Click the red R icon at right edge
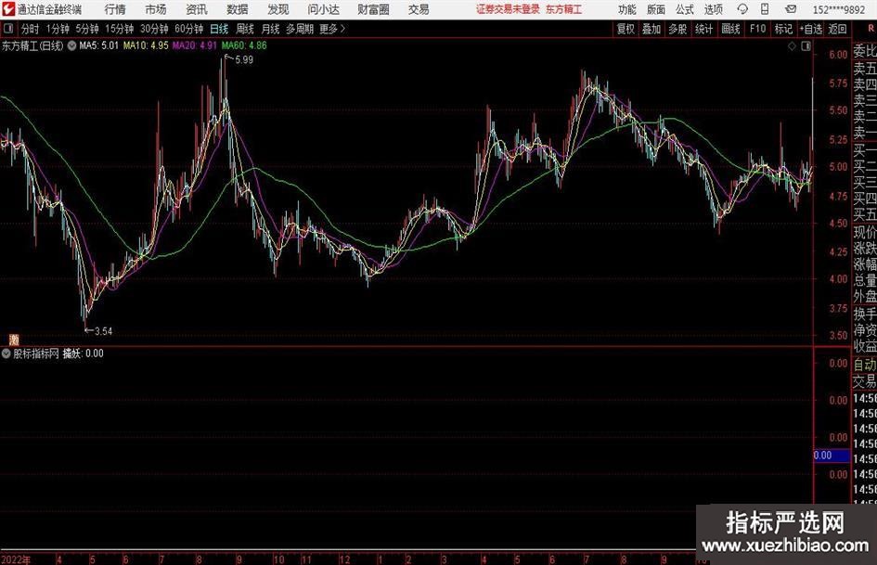The width and height of the screenshot is (877, 565). pos(871,29)
